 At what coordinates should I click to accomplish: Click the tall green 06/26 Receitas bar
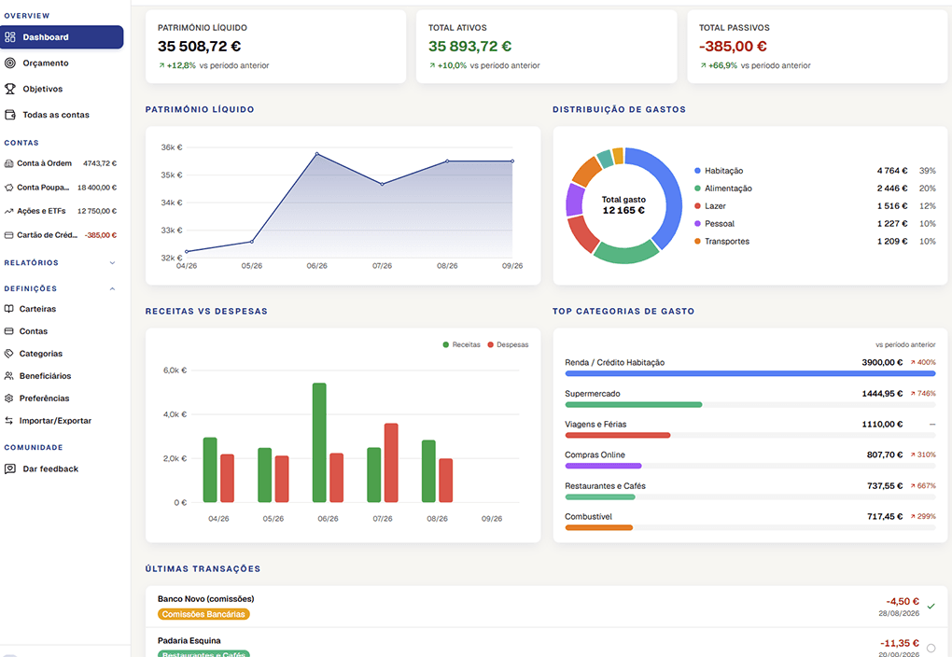[319, 442]
